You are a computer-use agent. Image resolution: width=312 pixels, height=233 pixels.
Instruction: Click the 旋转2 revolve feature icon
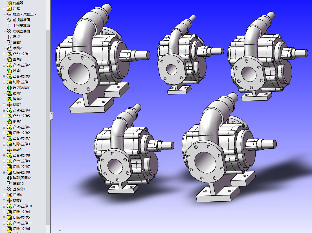9,150
